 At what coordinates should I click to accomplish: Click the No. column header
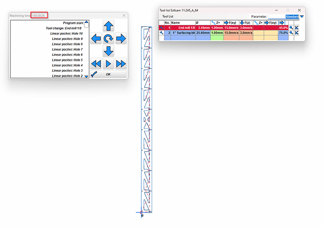tap(167, 22)
